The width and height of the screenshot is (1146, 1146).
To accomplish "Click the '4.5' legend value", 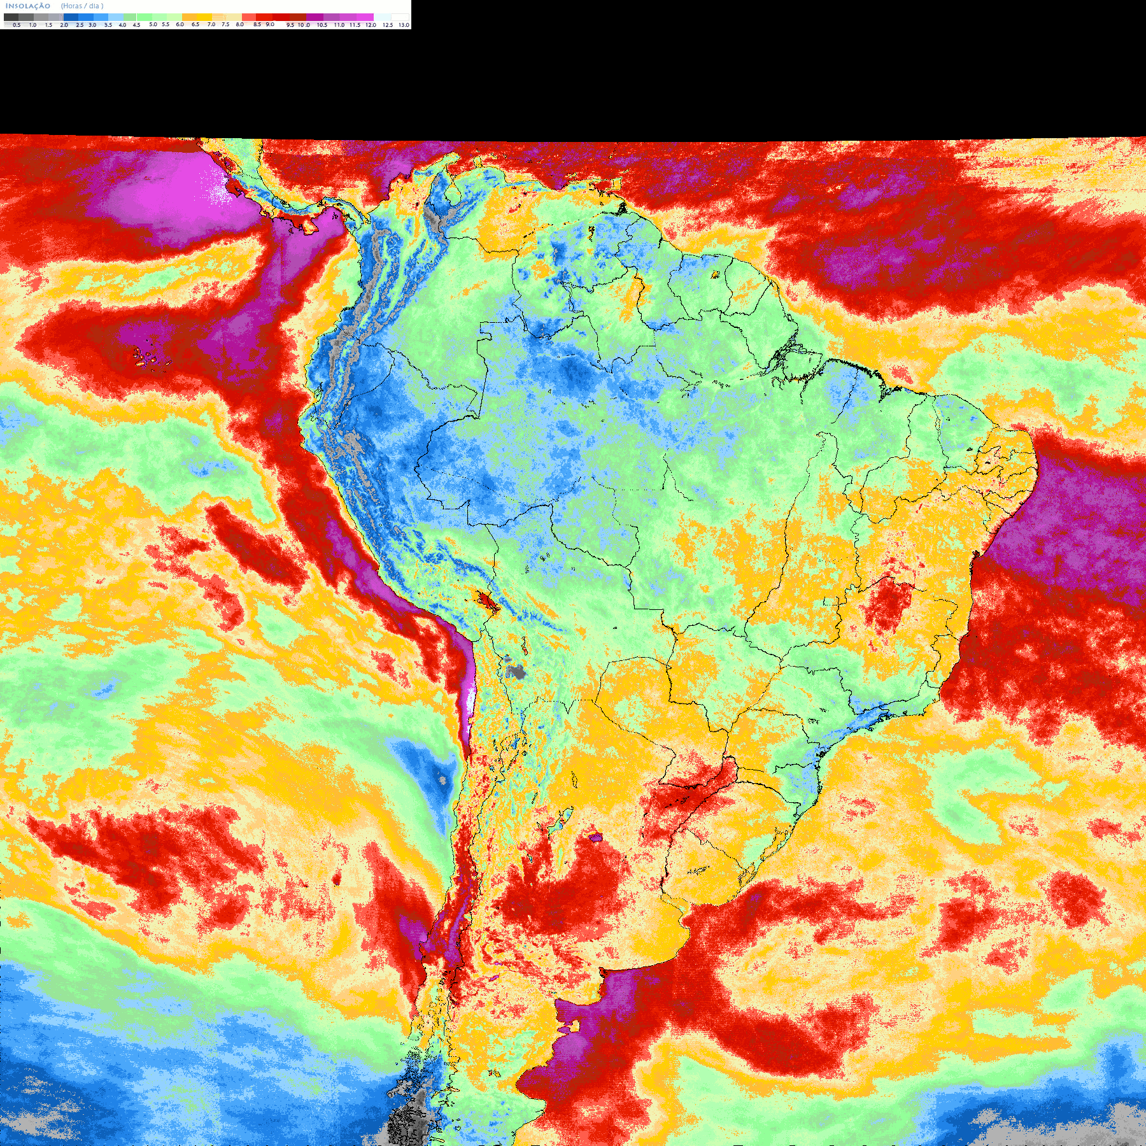I will click(136, 25).
